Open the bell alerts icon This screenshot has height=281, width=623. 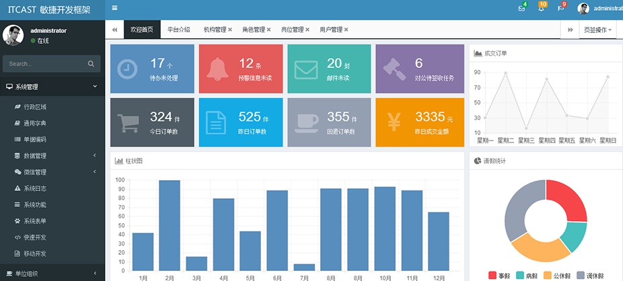[542, 8]
